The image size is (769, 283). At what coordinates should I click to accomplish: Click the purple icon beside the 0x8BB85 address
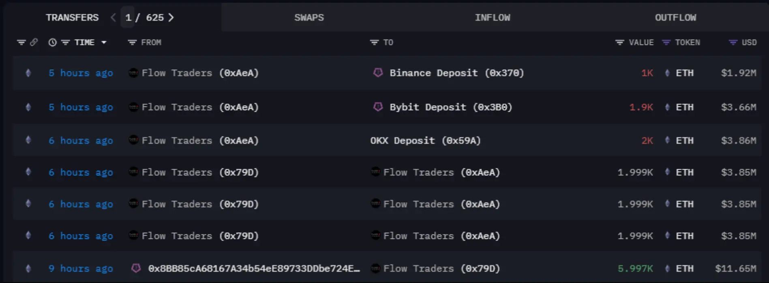[136, 268]
